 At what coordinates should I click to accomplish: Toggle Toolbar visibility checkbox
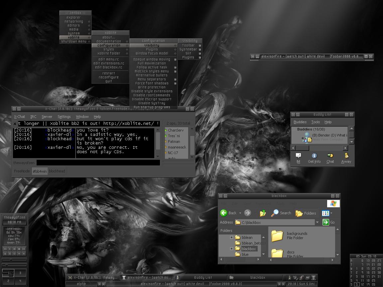pyautogui.click(x=200, y=46)
